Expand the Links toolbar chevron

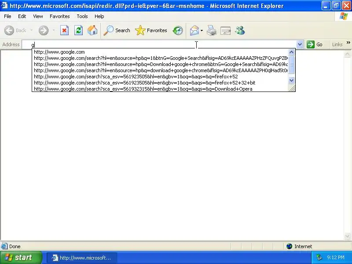tap(348, 42)
